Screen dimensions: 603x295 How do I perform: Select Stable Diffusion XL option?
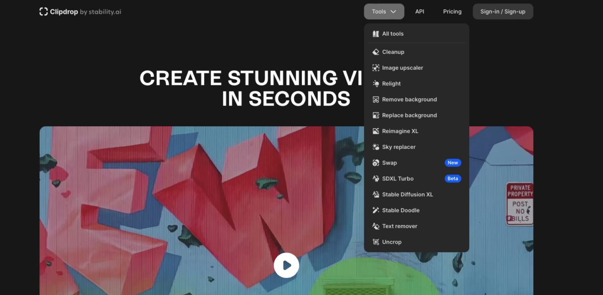[407, 195]
